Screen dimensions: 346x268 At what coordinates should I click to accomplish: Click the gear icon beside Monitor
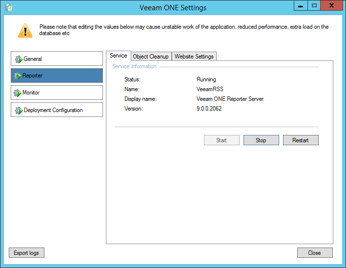(19, 93)
